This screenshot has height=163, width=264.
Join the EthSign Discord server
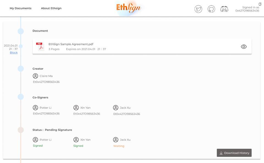(x=224, y=9)
